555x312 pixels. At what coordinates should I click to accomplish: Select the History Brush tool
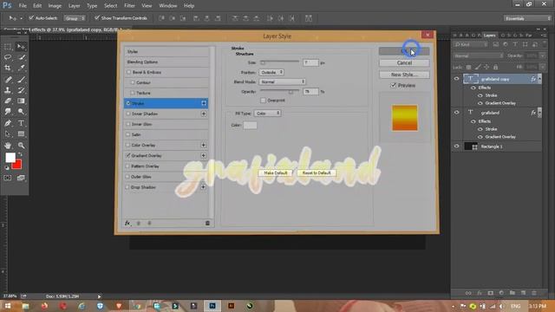(x=21, y=90)
